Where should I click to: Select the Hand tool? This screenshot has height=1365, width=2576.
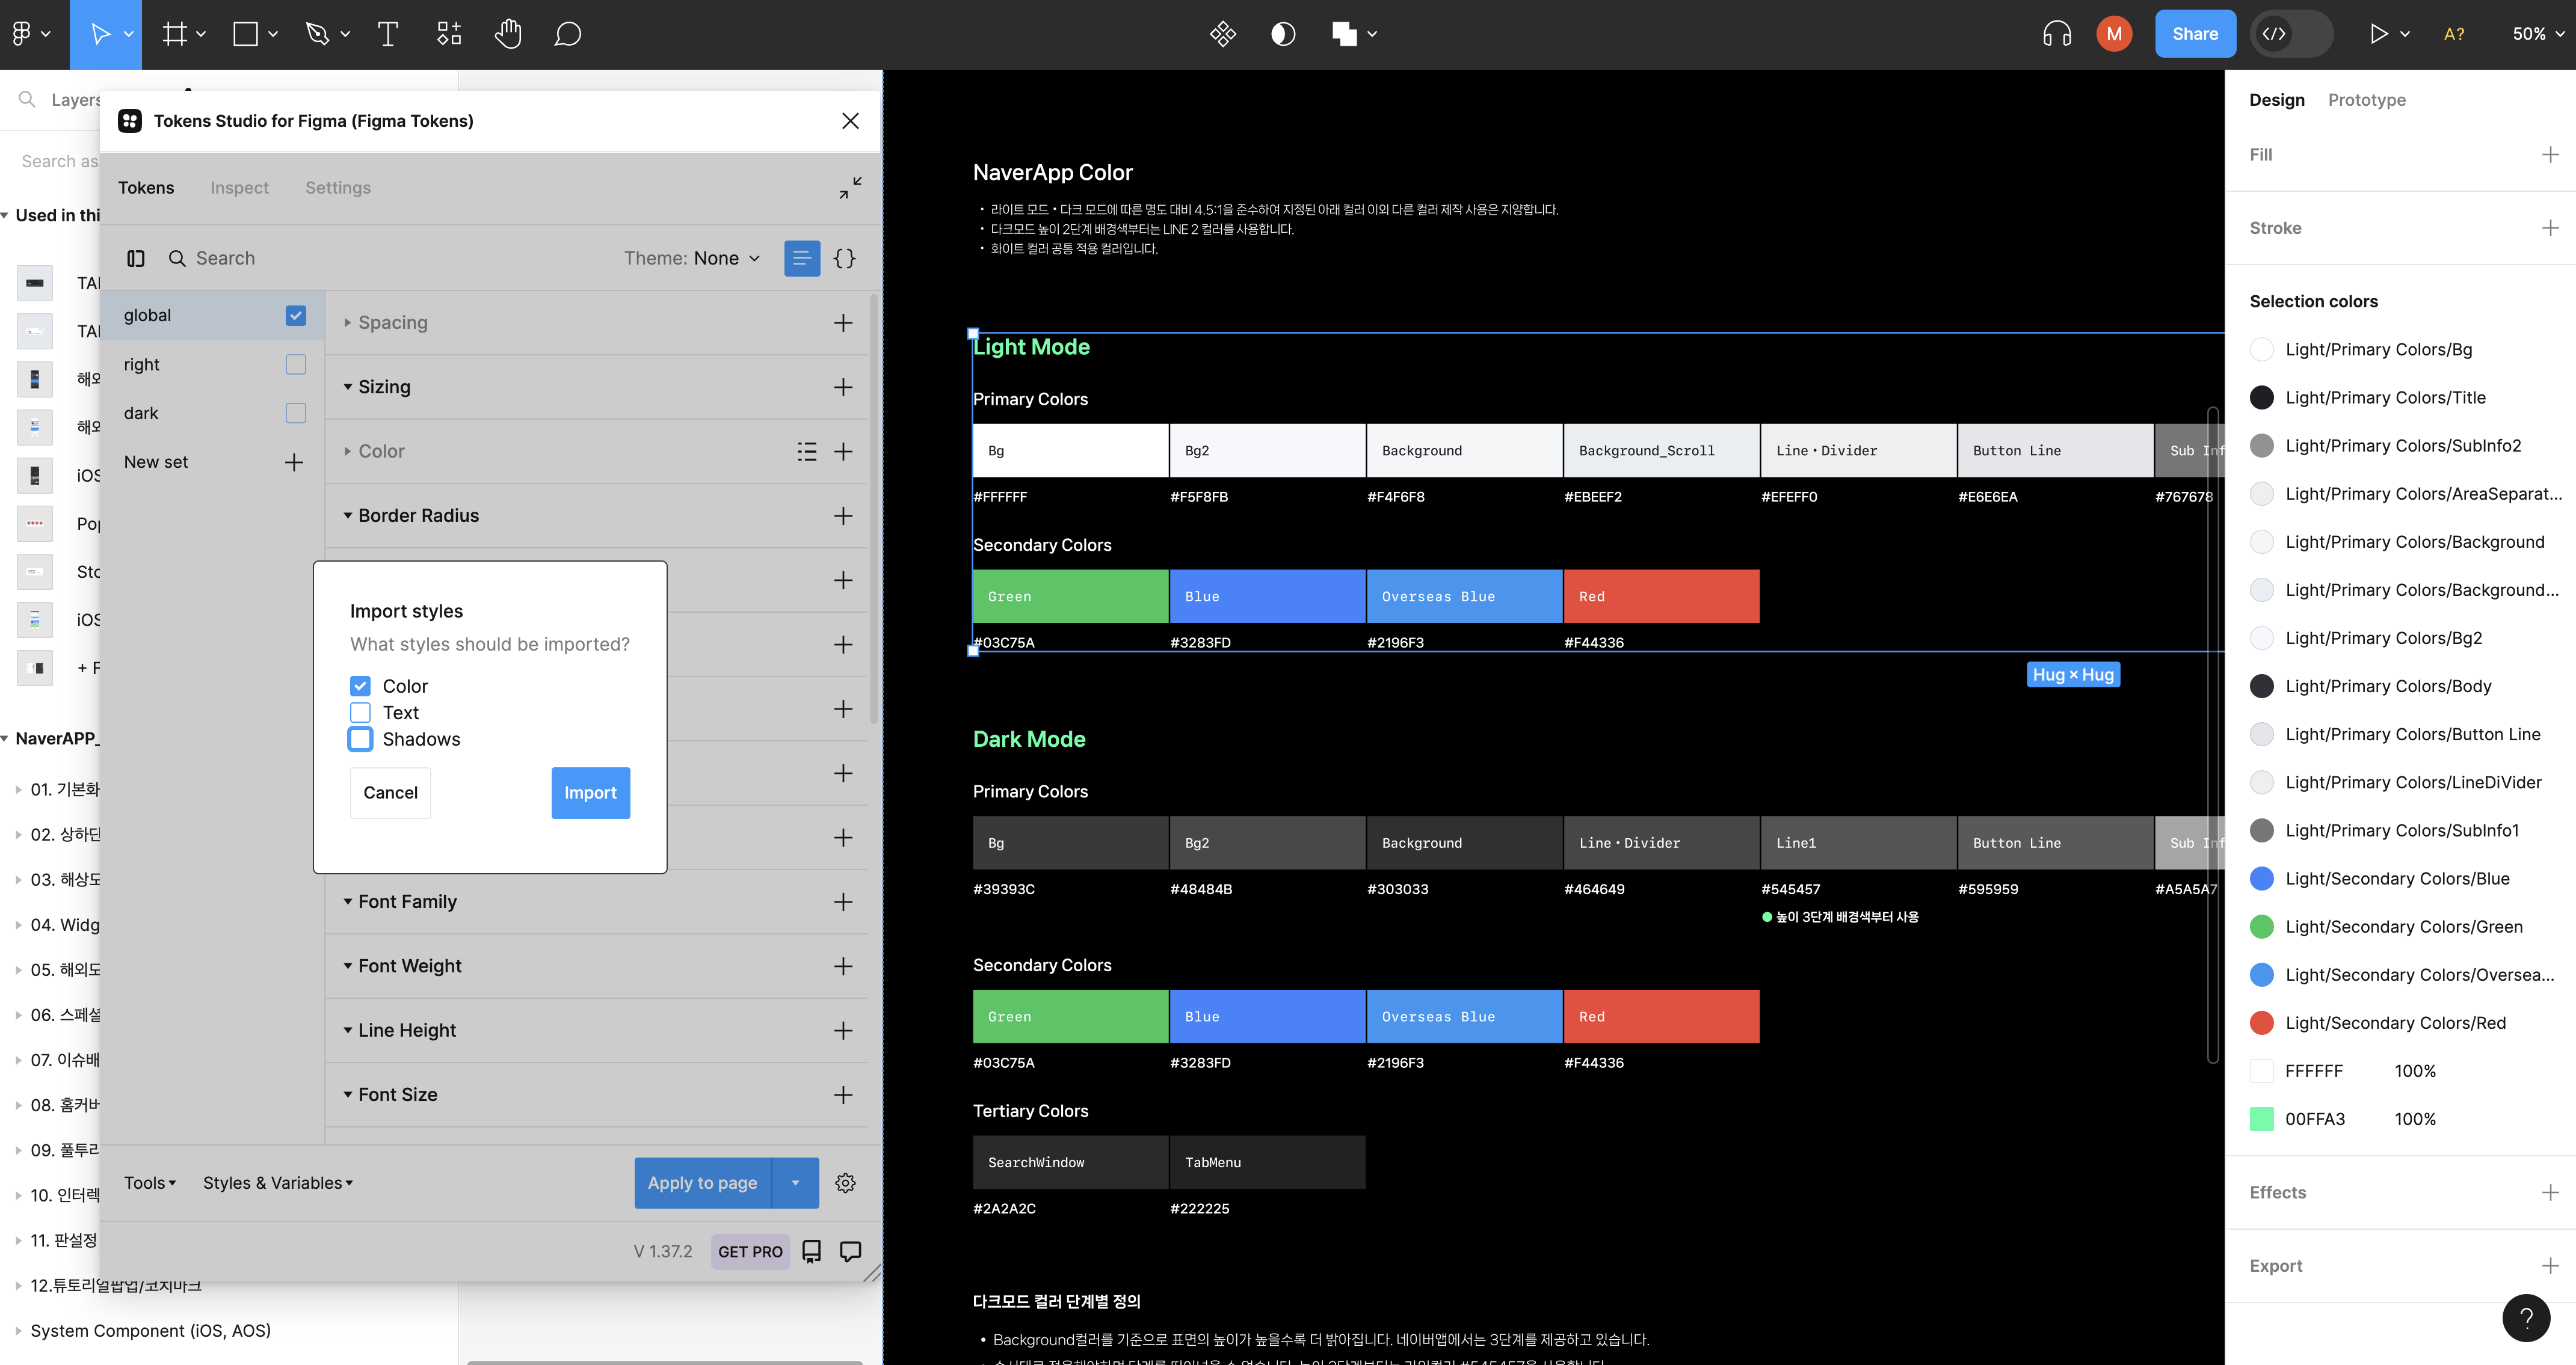pos(508,34)
